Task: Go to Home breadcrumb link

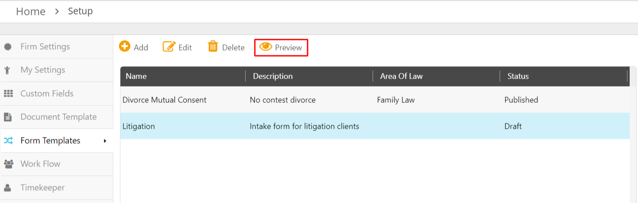Action: (x=31, y=11)
